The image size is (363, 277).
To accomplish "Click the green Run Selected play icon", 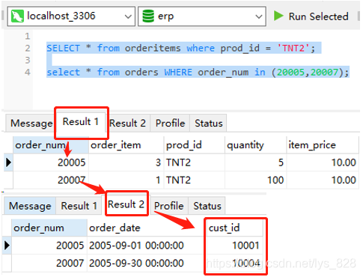I will coord(278,16).
